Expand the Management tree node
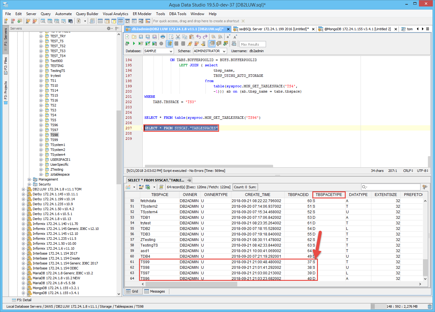435x312 pixels. (x=29, y=179)
